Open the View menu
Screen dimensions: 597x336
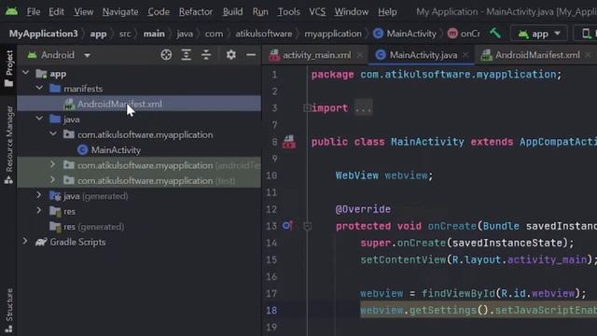pyautogui.click(x=83, y=12)
